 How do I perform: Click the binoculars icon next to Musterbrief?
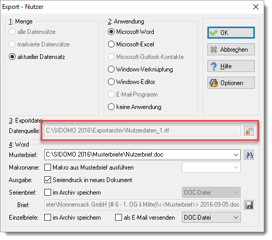coord(249,154)
